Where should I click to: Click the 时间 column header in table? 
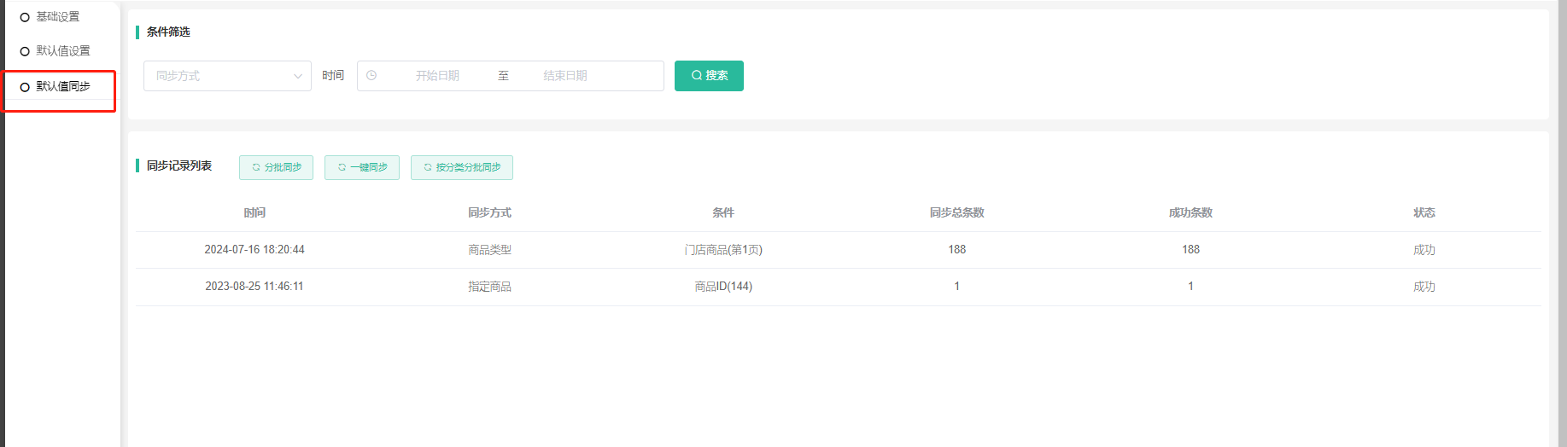[254, 212]
